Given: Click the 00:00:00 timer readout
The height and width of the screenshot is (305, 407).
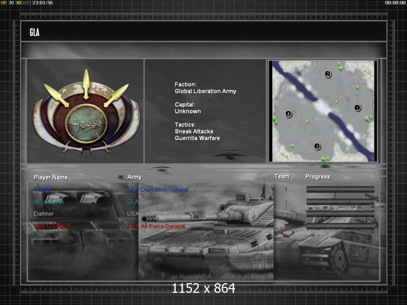Looking at the screenshot, I should pyautogui.click(x=395, y=3).
